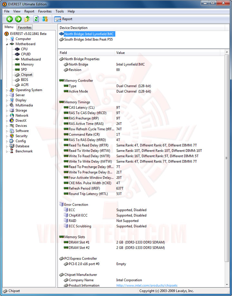The width and height of the screenshot is (232, 296).
Task: Open the Intel chipsets product link
Action: (x=147, y=285)
